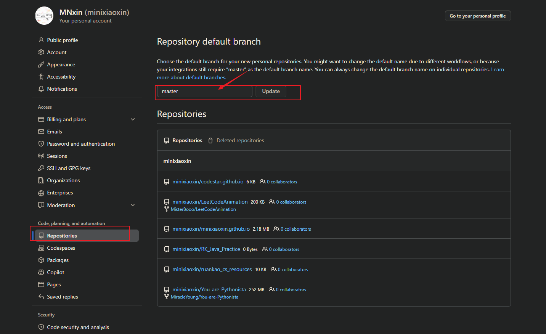The height and width of the screenshot is (334, 546).
Task: Click the Sessions broadcast icon
Action: (x=41, y=156)
